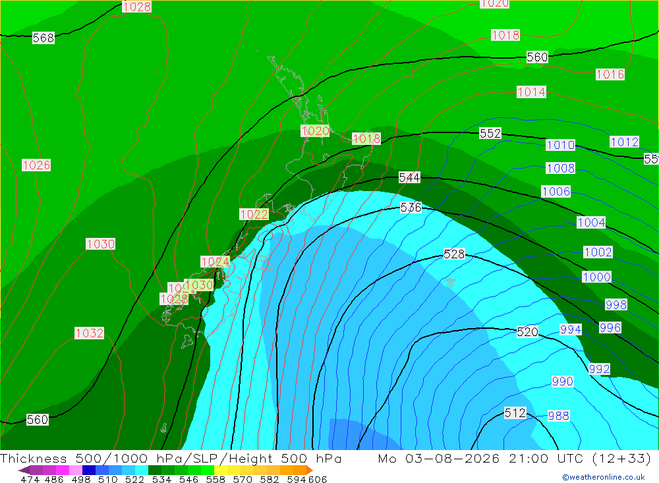Select the navy blue legend swatch

tap(89, 470)
